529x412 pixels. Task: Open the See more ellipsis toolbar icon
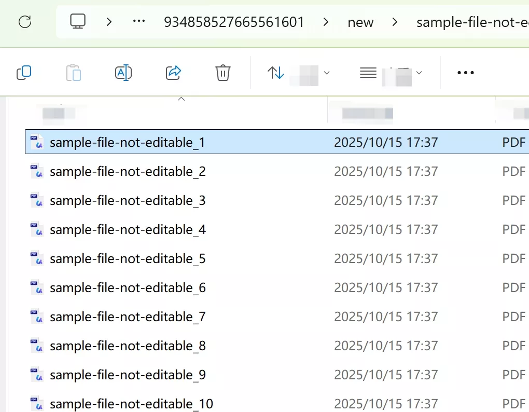tap(465, 73)
